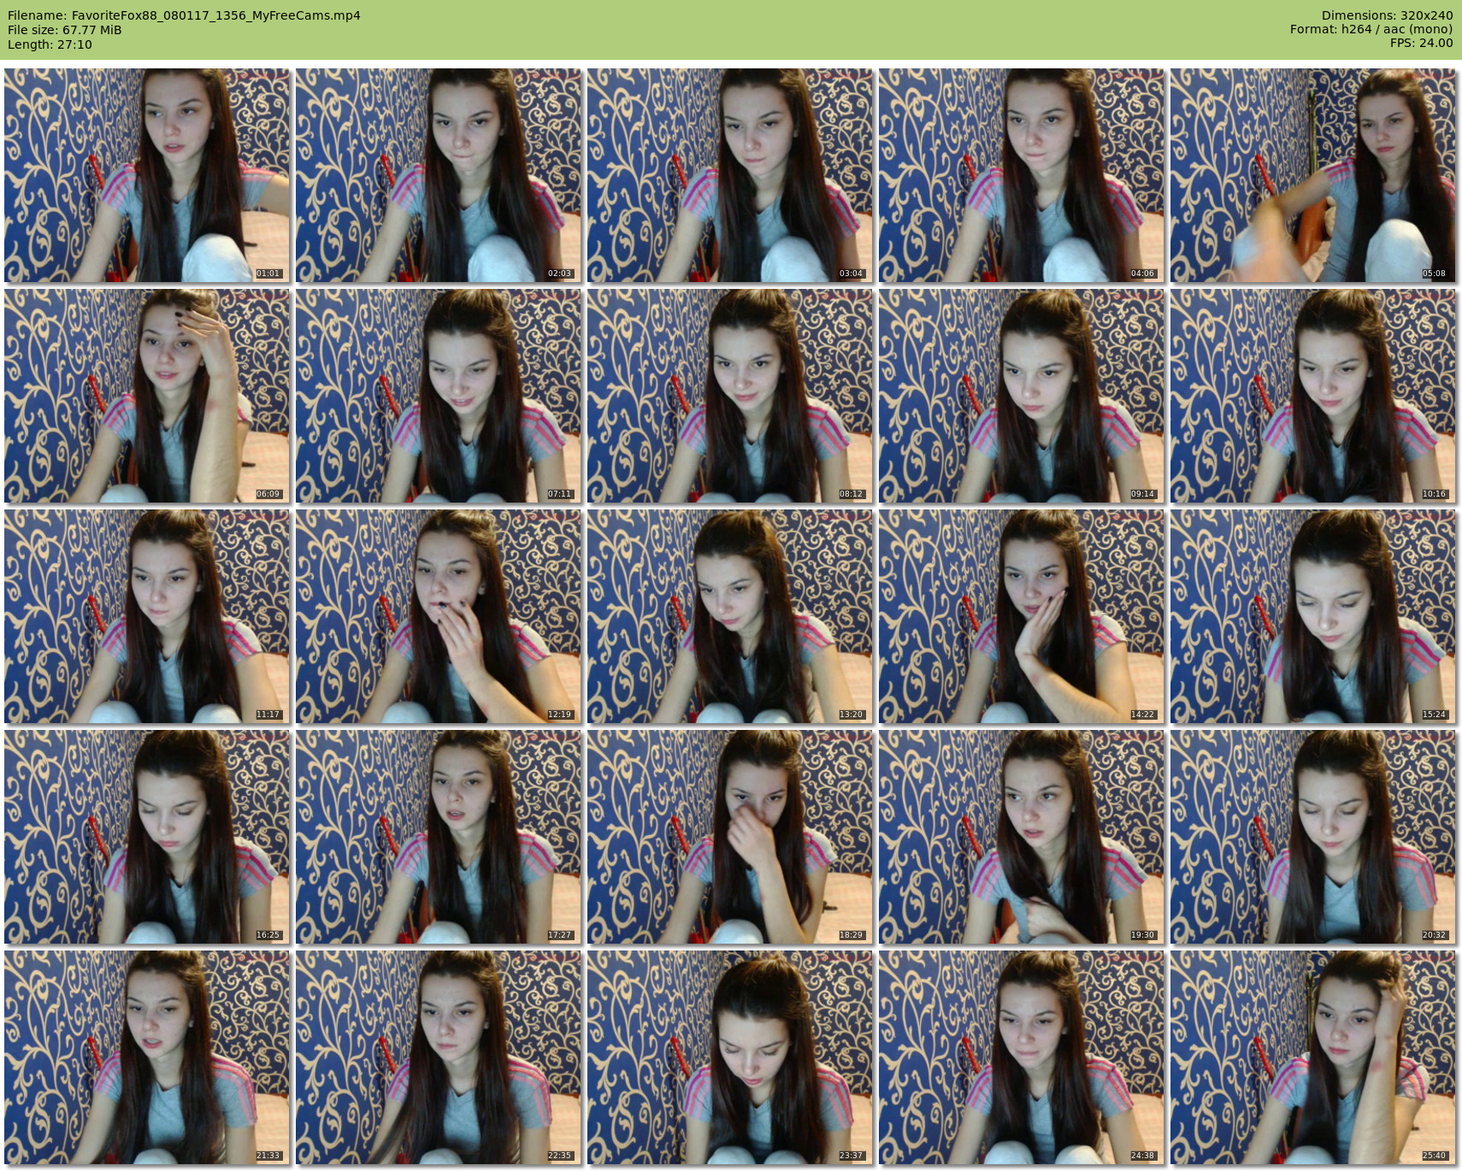Click the thumbnail timestamped 18:29
The image size is (1462, 1171).
pyautogui.click(x=729, y=837)
